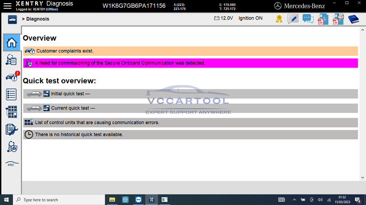Click the print PDF icon
Image resolution: width=366 pixels, height=205 pixels.
(338, 19)
